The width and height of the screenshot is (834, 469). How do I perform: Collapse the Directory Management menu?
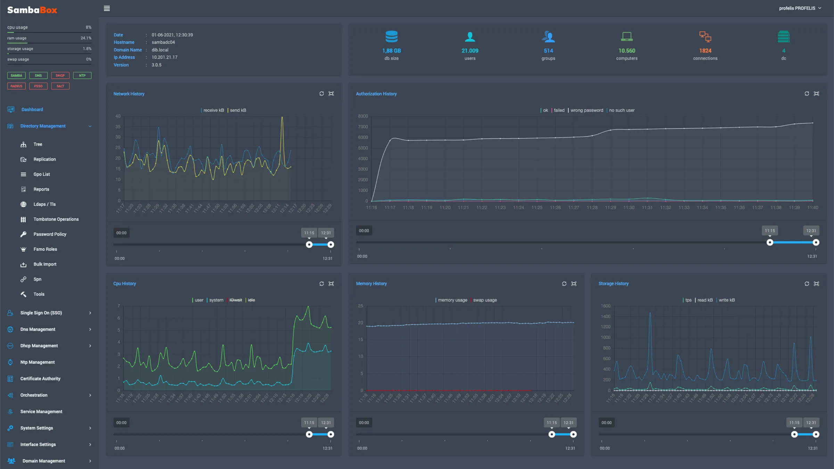90,126
